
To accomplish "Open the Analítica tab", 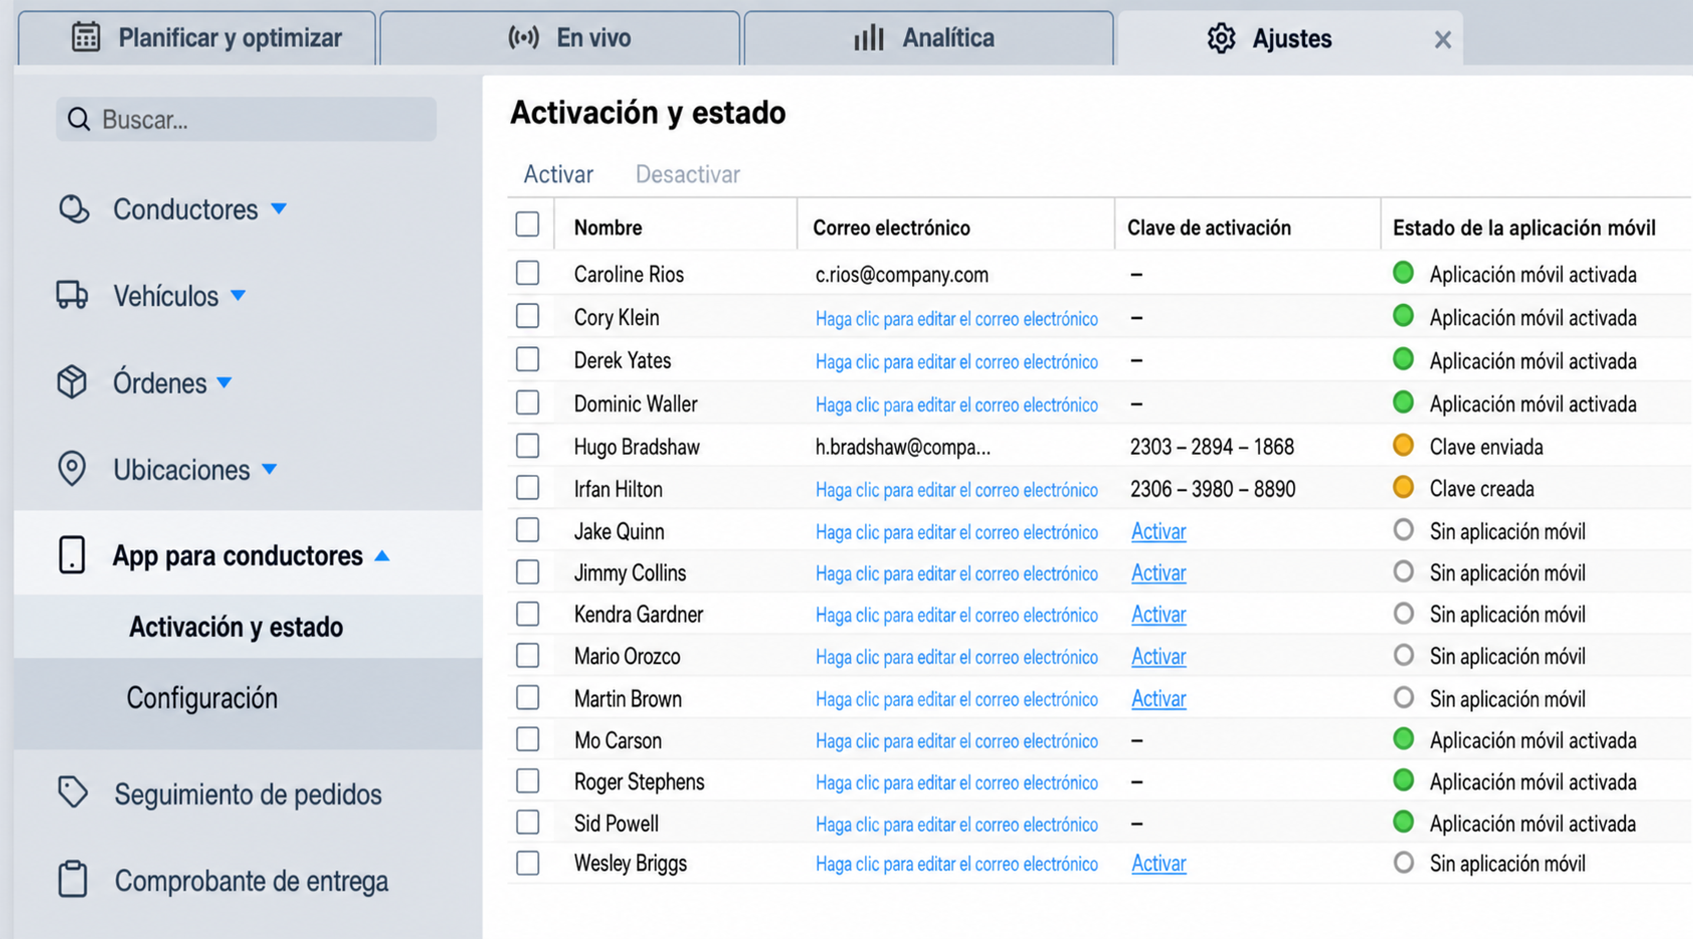I will [929, 38].
